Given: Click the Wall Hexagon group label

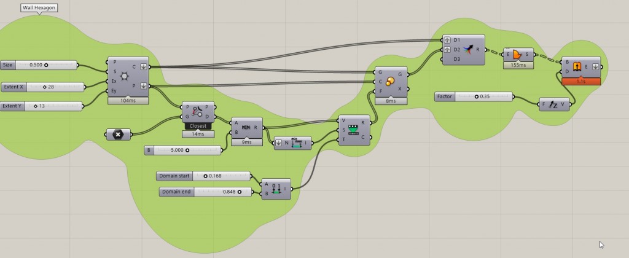Looking at the screenshot, I should tap(40, 7).
